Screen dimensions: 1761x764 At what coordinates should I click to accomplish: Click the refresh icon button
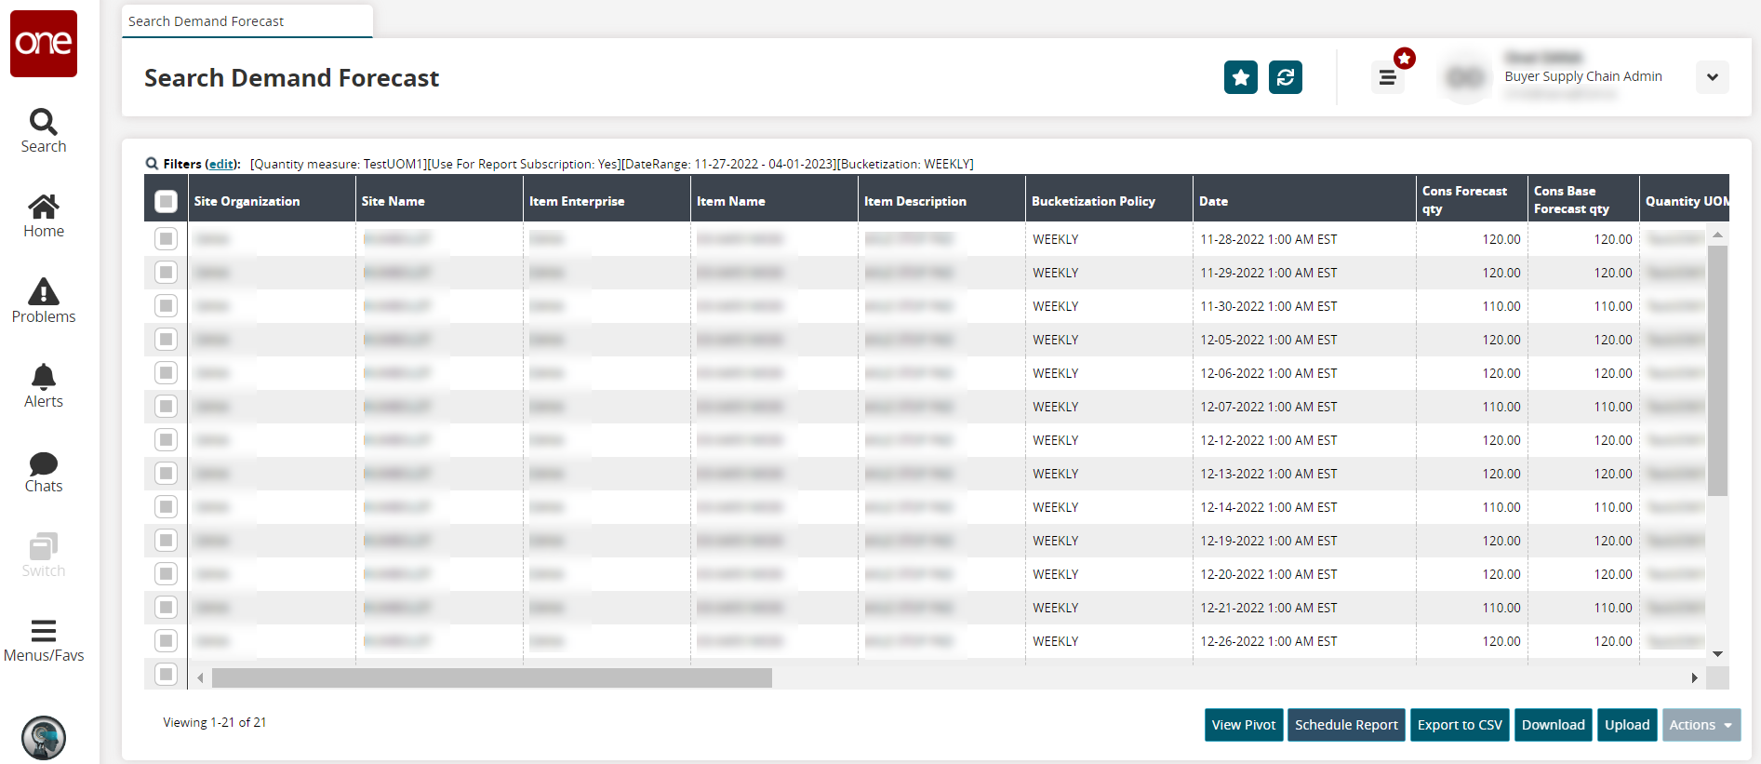pyautogui.click(x=1285, y=77)
